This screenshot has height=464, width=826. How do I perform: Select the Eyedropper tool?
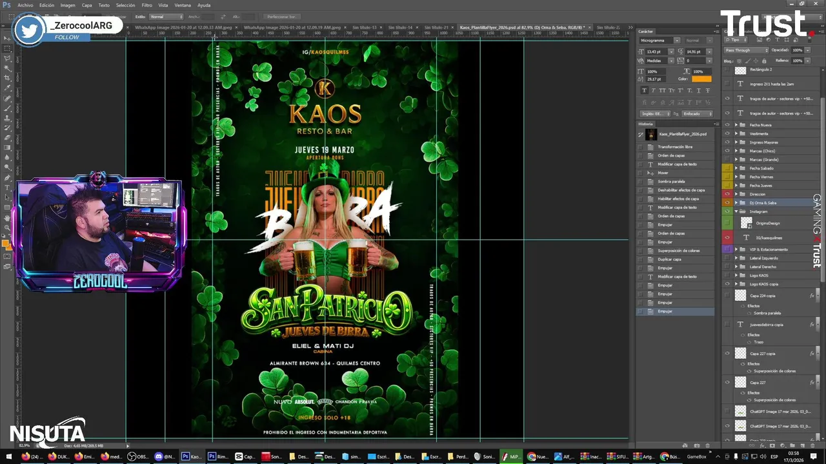tap(7, 88)
